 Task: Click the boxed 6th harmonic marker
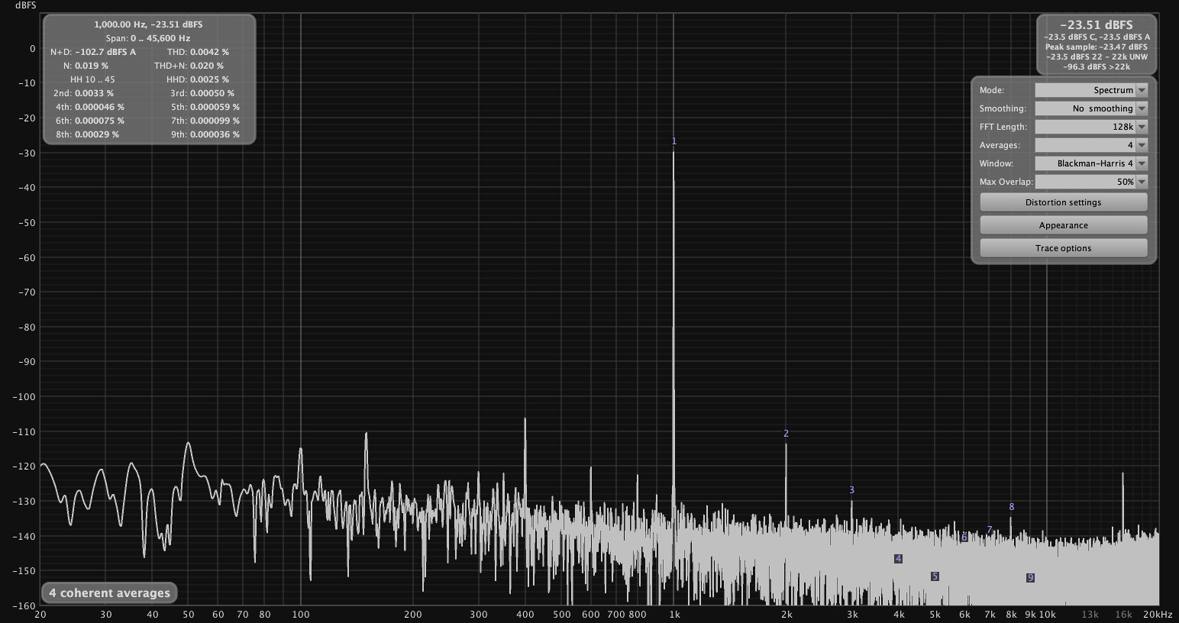[x=964, y=537]
